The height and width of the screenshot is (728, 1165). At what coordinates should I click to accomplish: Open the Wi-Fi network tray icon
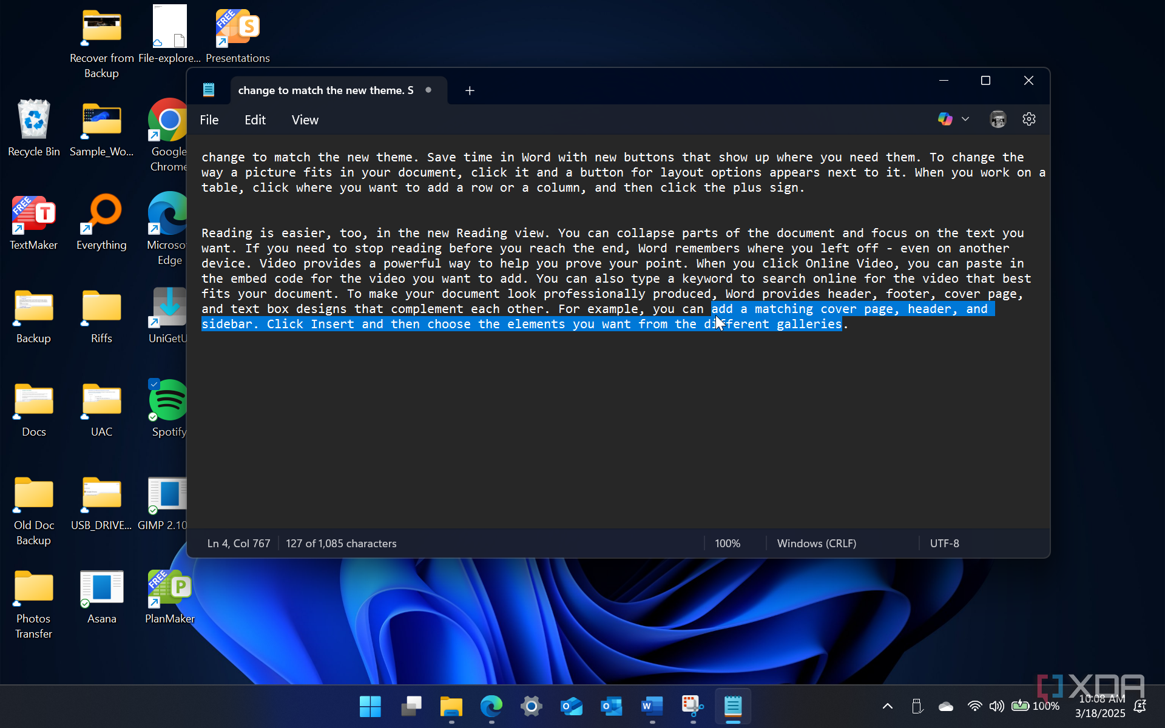pos(974,706)
